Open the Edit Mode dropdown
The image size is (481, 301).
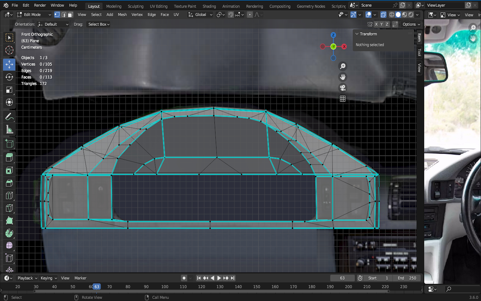point(34,15)
